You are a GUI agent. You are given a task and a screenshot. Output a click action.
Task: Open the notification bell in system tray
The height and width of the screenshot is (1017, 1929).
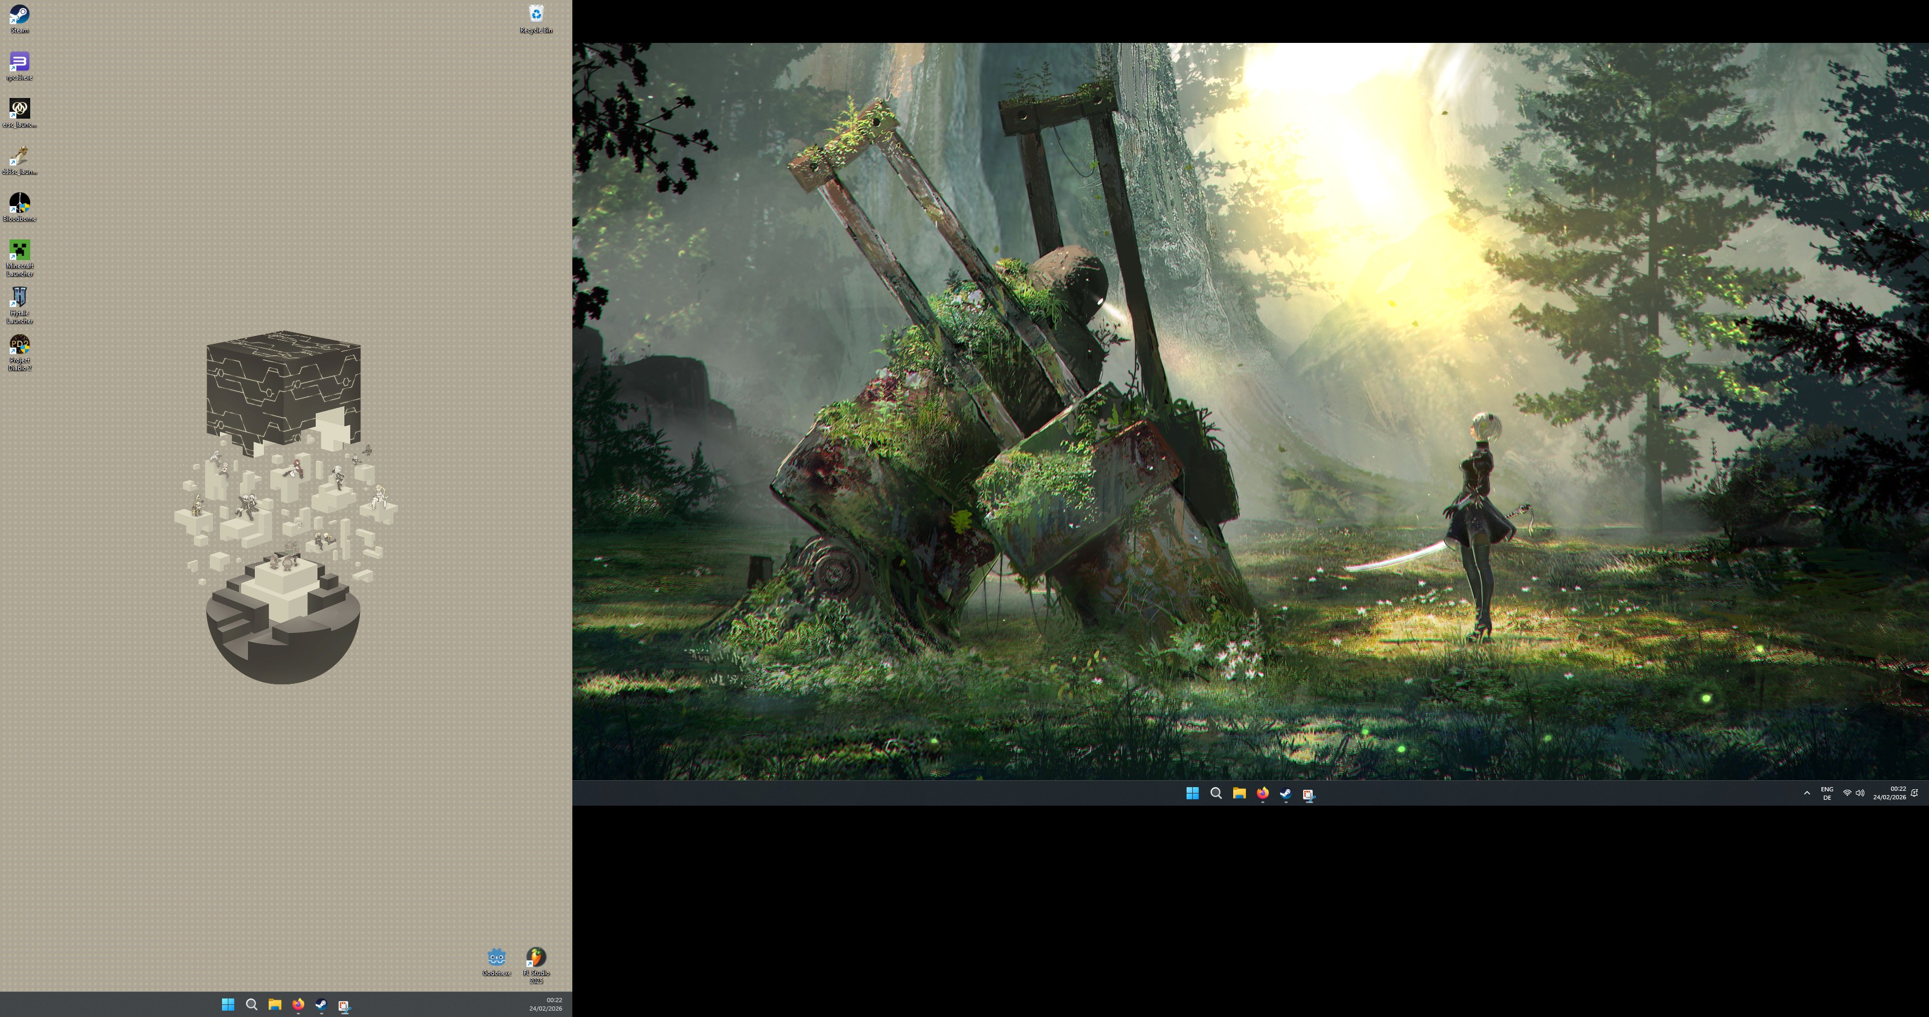coord(1915,793)
